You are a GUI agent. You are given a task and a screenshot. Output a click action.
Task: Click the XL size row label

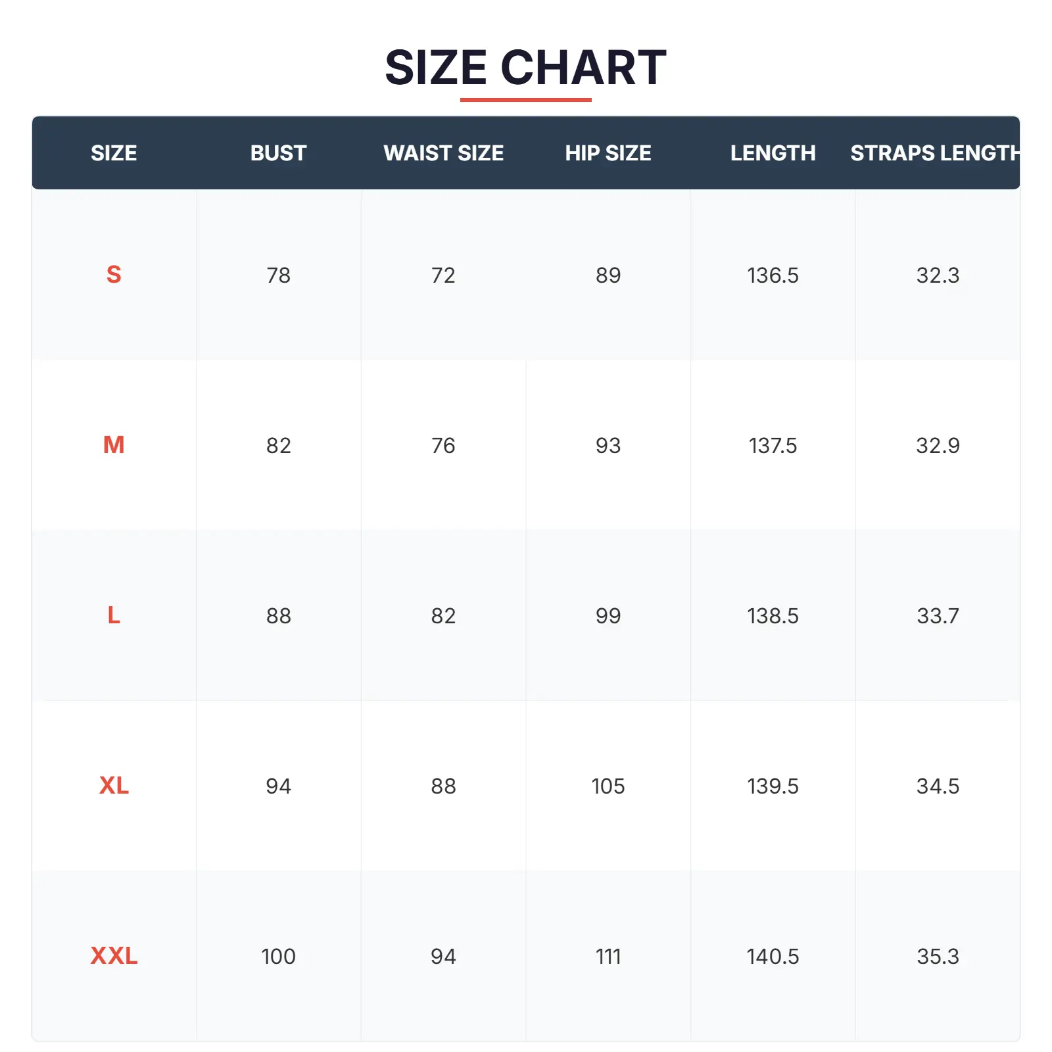coord(114,786)
